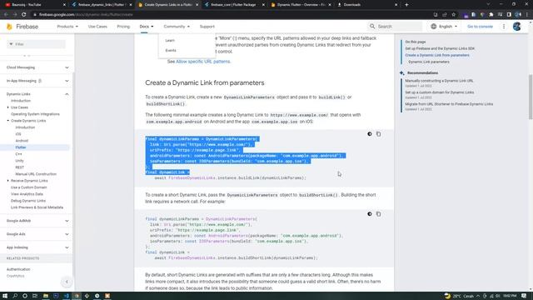Go back with browser back arrow

pyautogui.click(x=6, y=15)
